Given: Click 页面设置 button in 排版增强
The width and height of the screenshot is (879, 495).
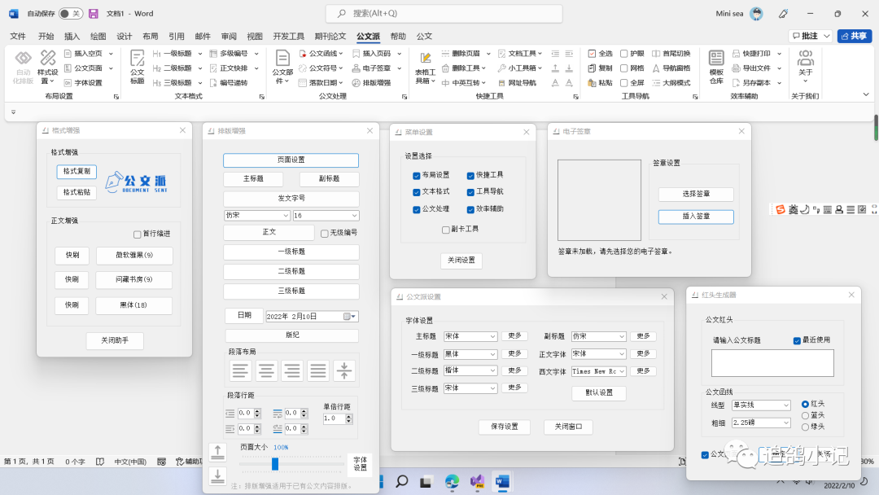Looking at the screenshot, I should pyautogui.click(x=291, y=160).
